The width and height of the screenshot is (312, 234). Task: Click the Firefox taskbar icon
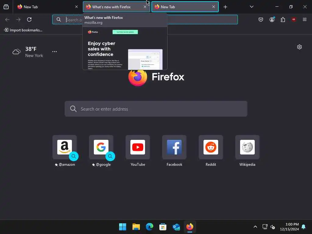[x=190, y=227]
